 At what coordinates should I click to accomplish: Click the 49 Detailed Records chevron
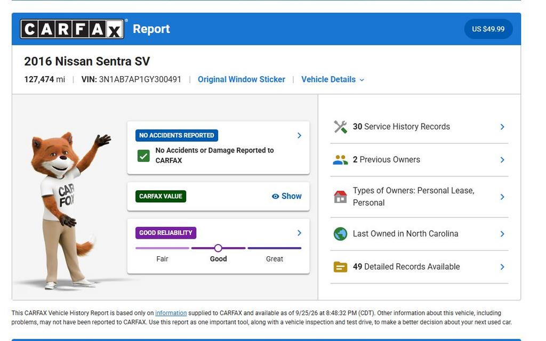502,267
